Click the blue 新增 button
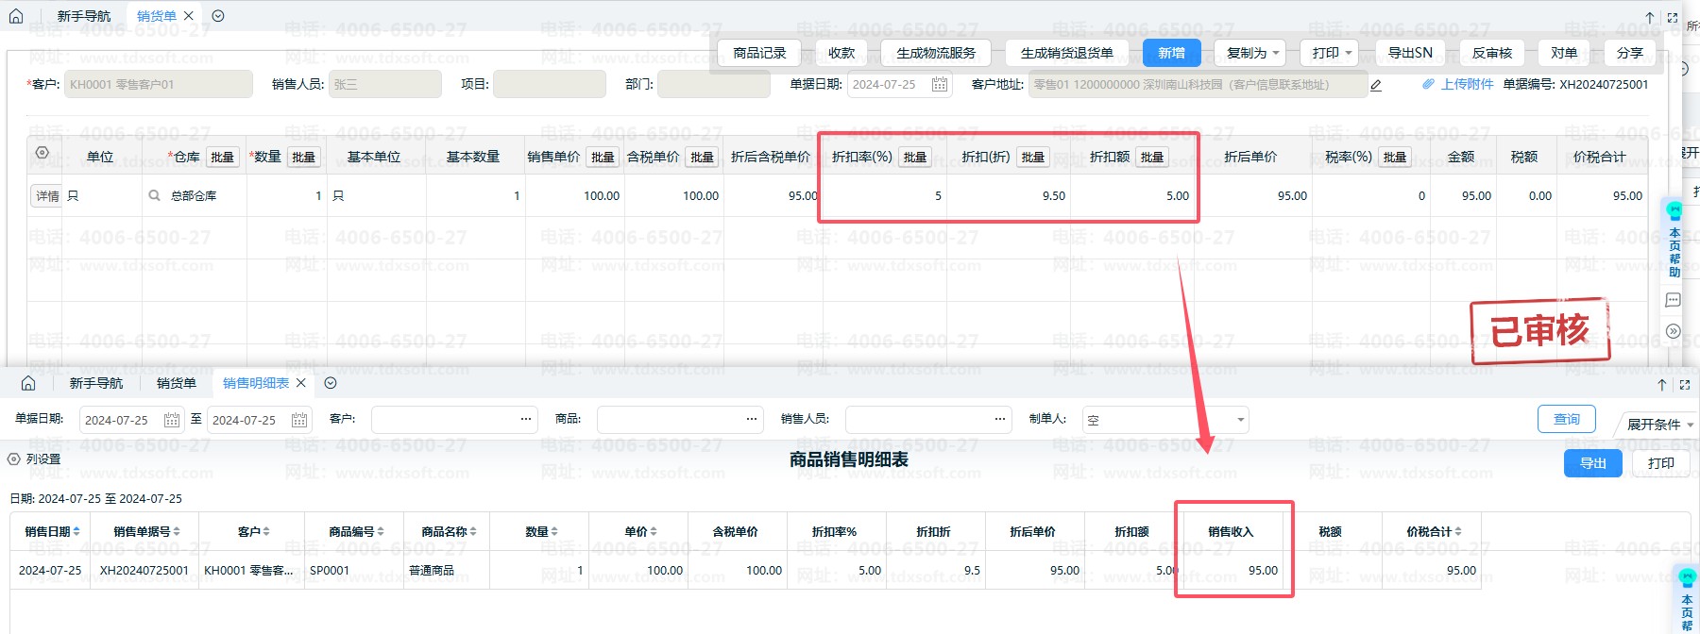The width and height of the screenshot is (1700, 634). [x=1171, y=53]
